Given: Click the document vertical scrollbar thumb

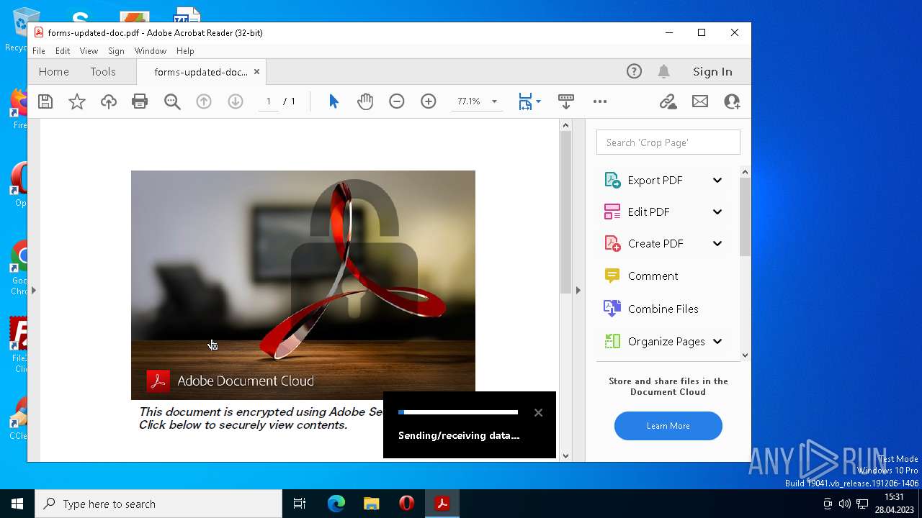Looking at the screenshot, I should click(565, 212).
